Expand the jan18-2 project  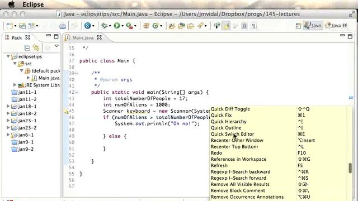[8, 113]
